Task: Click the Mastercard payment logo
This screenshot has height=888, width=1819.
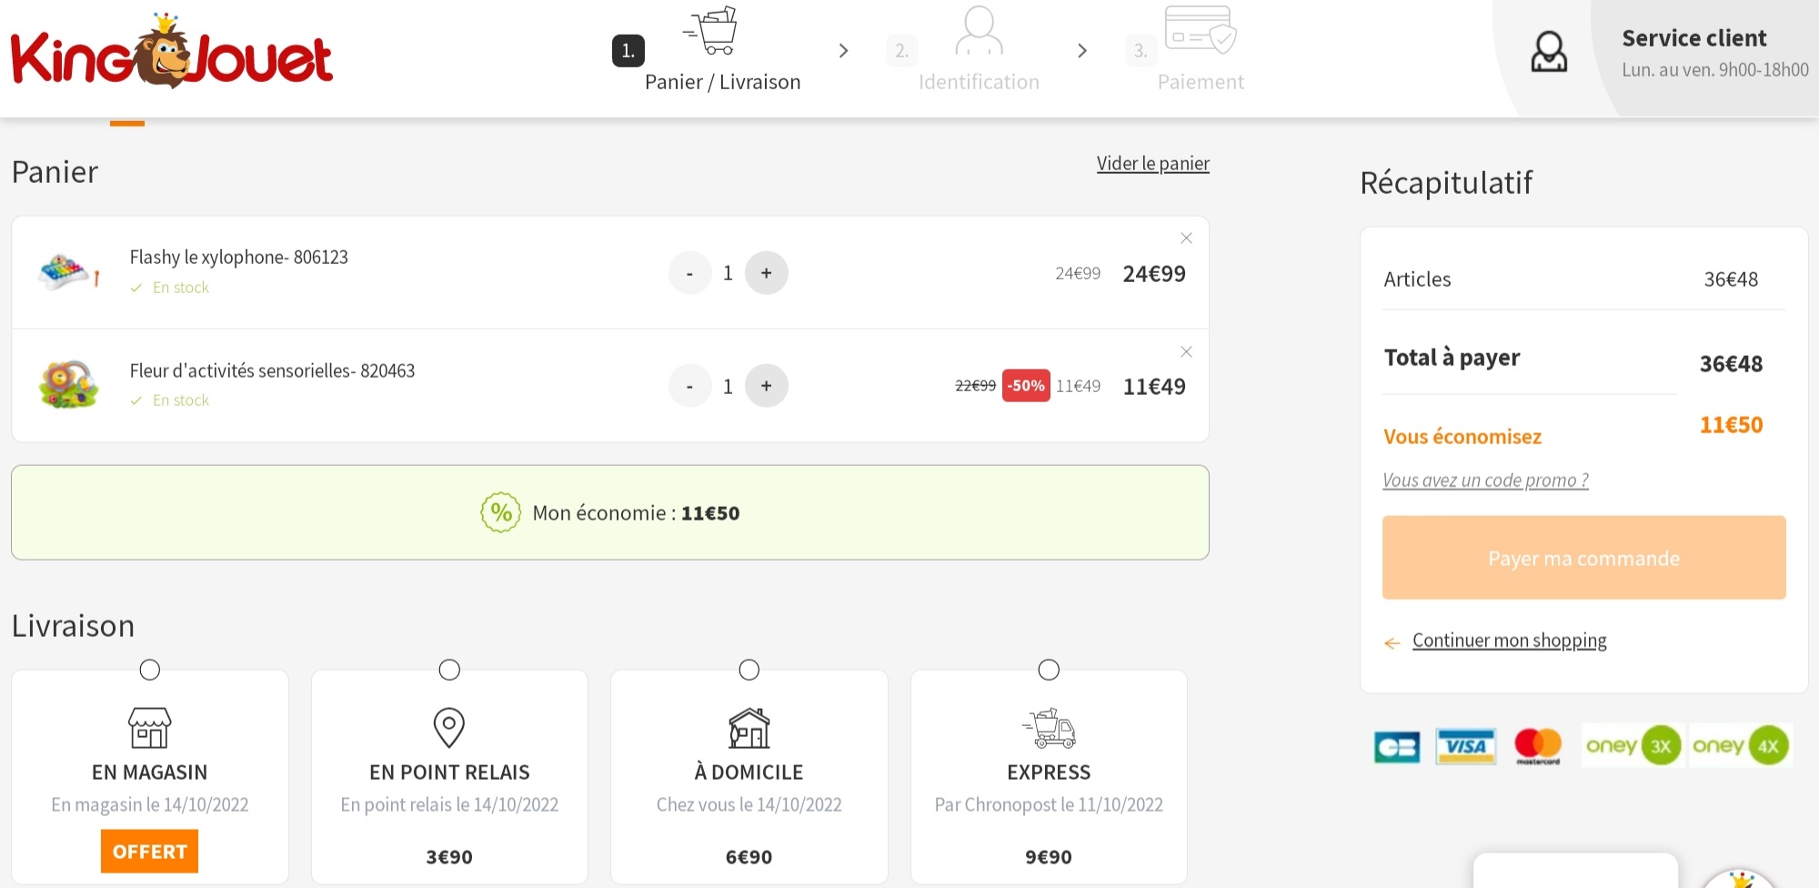Action: tap(1538, 747)
